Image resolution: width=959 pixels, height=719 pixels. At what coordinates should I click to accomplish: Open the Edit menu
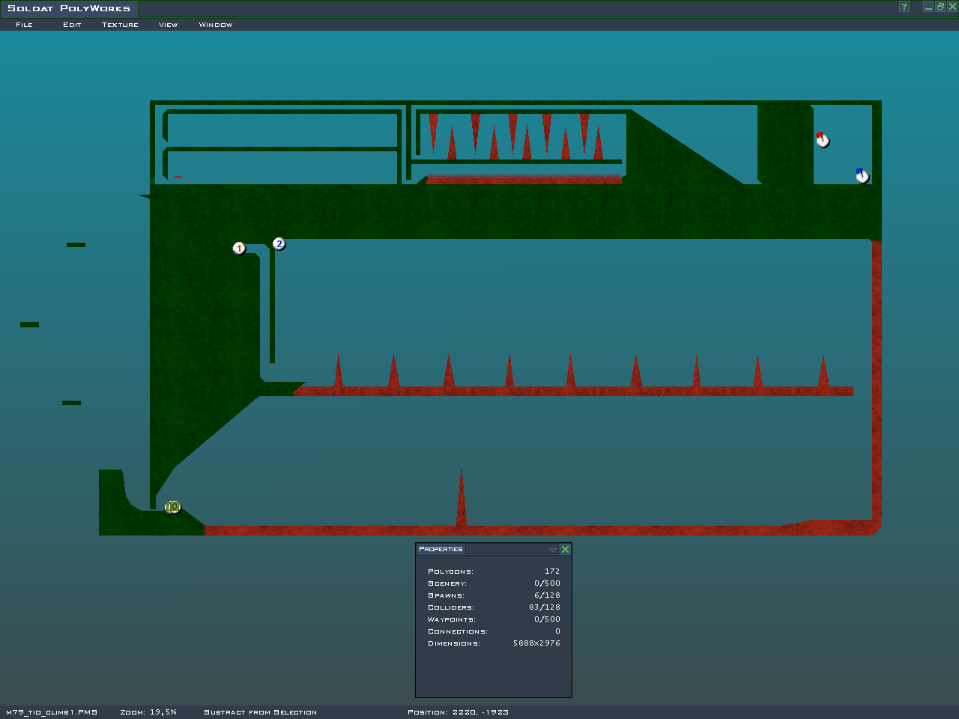[x=72, y=25]
